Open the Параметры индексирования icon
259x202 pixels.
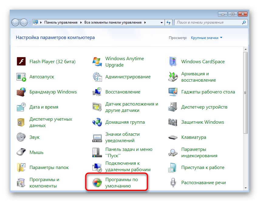[x=173, y=152]
